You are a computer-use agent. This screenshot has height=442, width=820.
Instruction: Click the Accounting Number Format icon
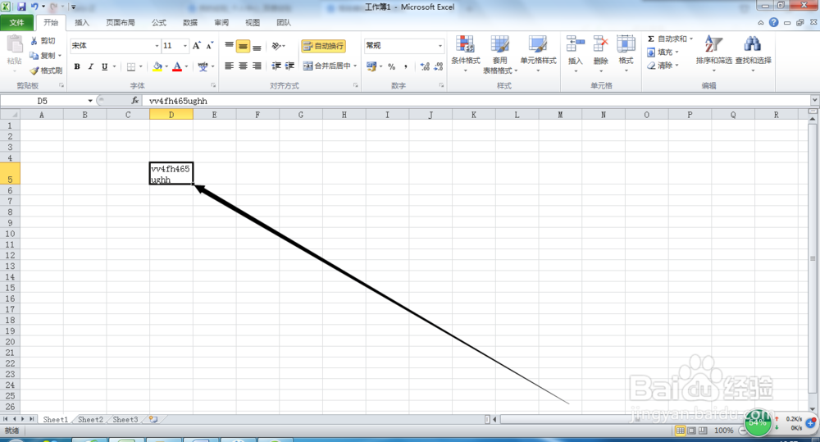(371, 66)
